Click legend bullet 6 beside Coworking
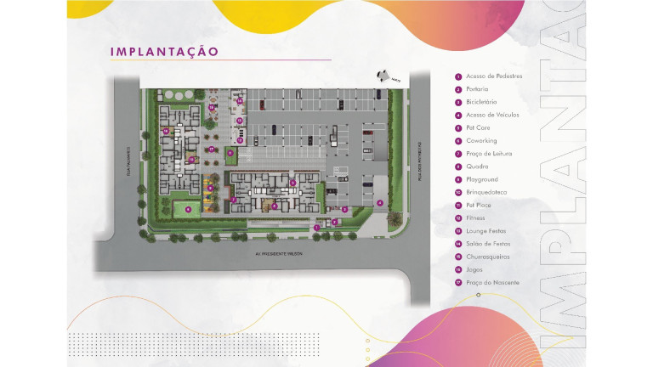Image resolution: width=653 pixels, height=367 pixels. (458, 141)
